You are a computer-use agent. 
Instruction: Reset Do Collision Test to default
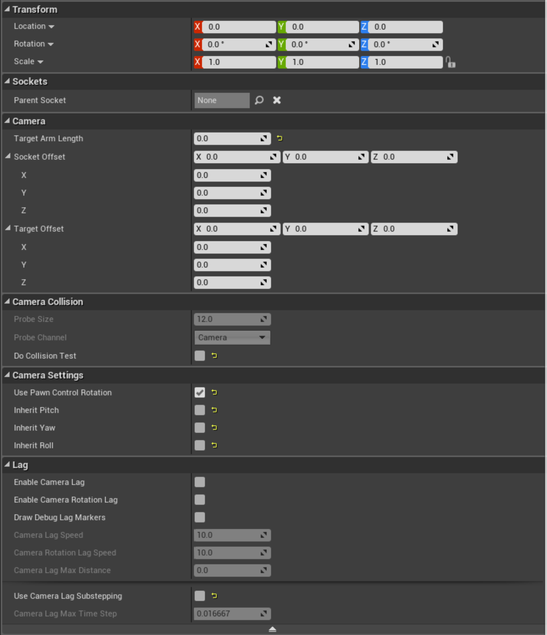tap(214, 356)
